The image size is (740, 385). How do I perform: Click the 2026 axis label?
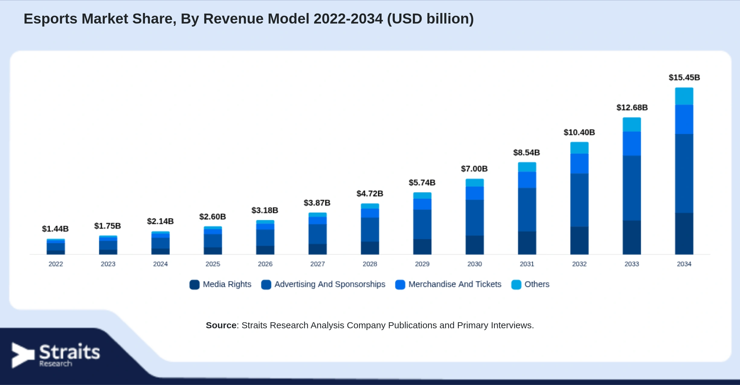265,264
